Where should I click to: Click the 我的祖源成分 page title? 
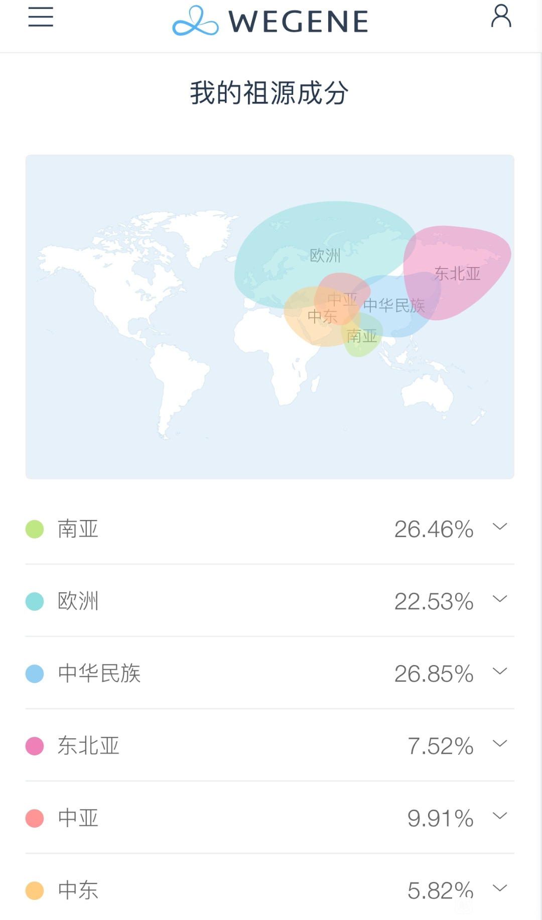tap(269, 93)
